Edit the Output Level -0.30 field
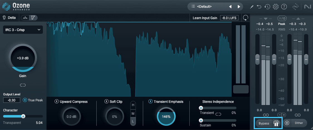Viewport: 313px width, 130px height. tap(12, 100)
